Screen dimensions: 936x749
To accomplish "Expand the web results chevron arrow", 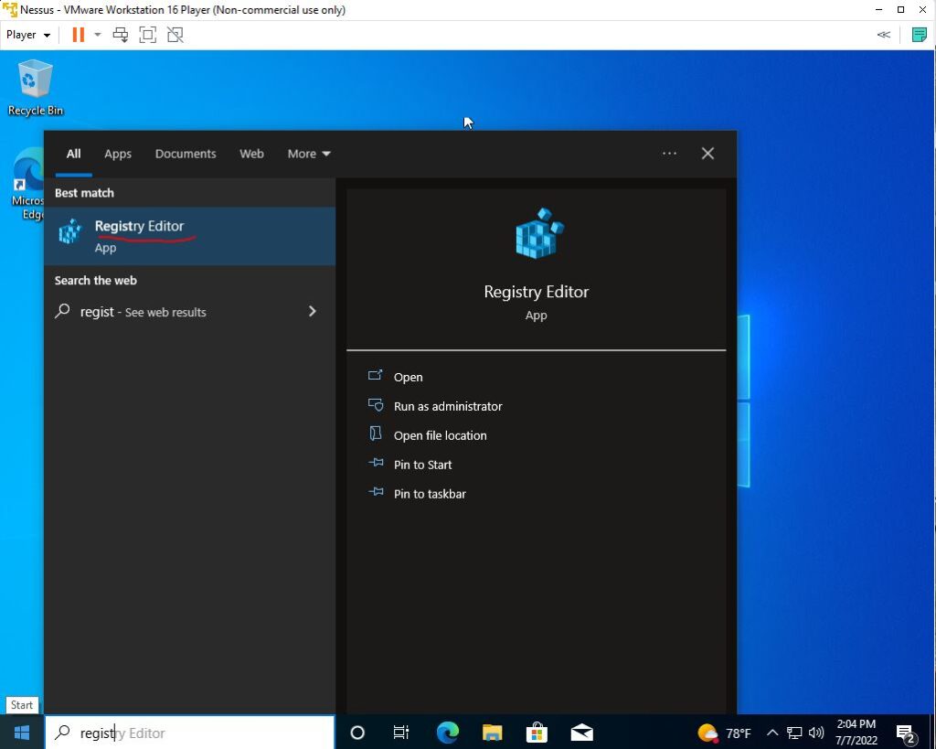I will coord(313,311).
